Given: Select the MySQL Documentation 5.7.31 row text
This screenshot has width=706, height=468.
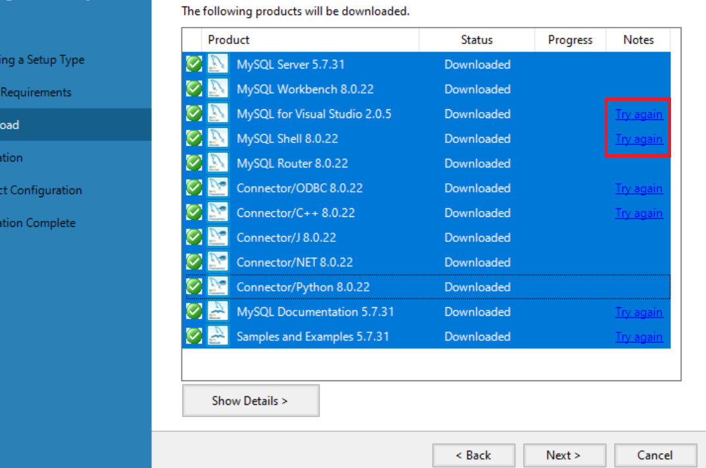Looking at the screenshot, I should coord(315,312).
